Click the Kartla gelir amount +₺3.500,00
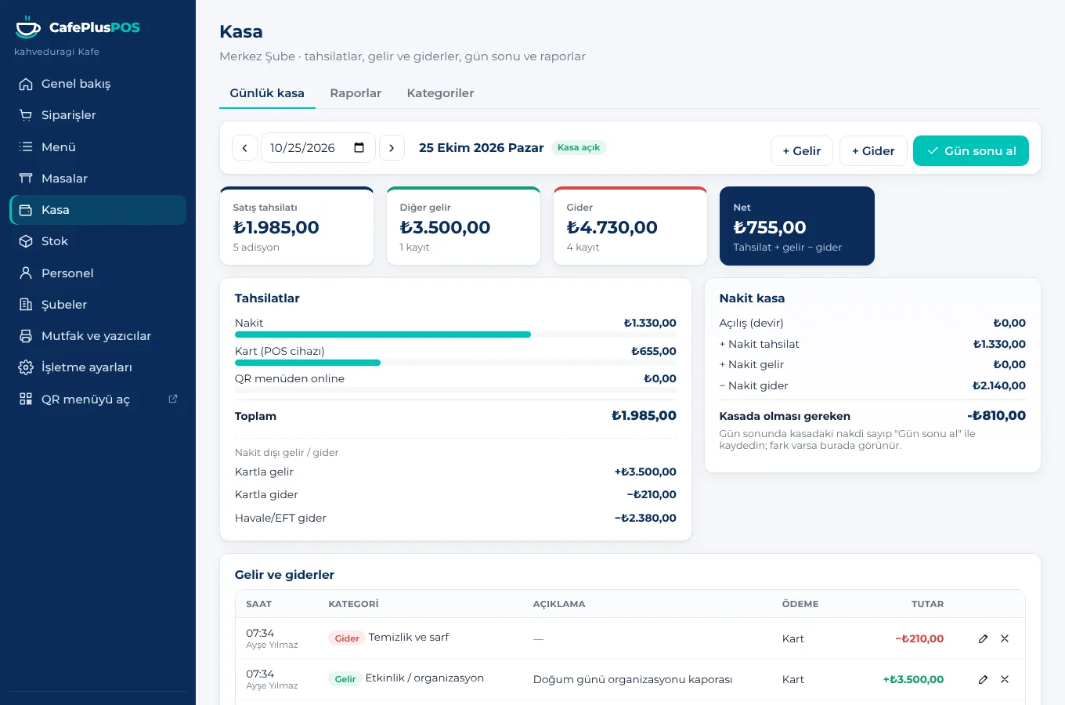The height and width of the screenshot is (705, 1065). pos(645,472)
